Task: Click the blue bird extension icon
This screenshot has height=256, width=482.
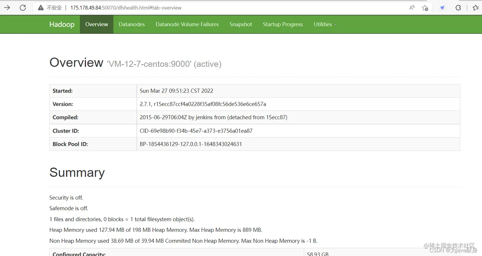Action: click(442, 8)
